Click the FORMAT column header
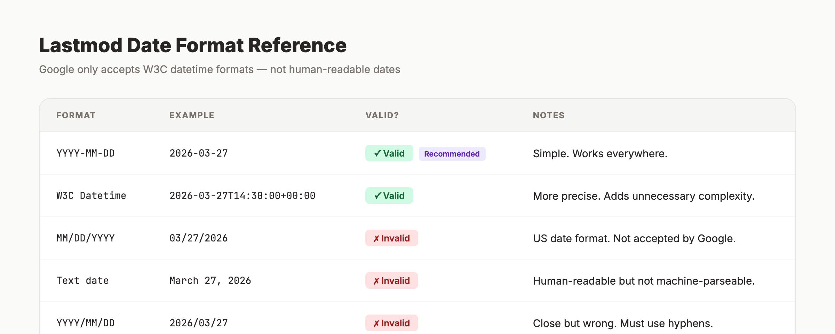Image resolution: width=835 pixels, height=334 pixels. (x=76, y=115)
